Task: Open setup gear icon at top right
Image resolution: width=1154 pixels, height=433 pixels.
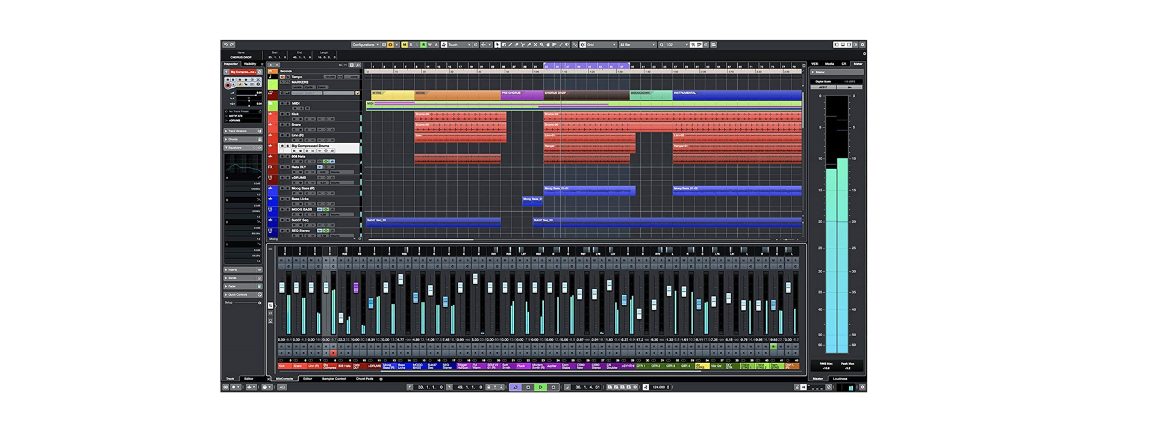Action: point(862,45)
